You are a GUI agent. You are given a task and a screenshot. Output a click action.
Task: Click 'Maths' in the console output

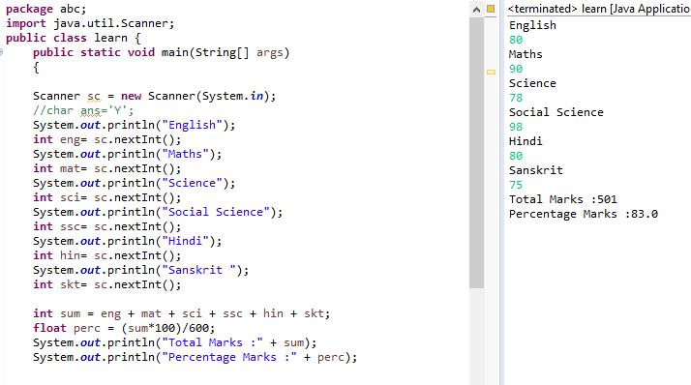coord(526,54)
